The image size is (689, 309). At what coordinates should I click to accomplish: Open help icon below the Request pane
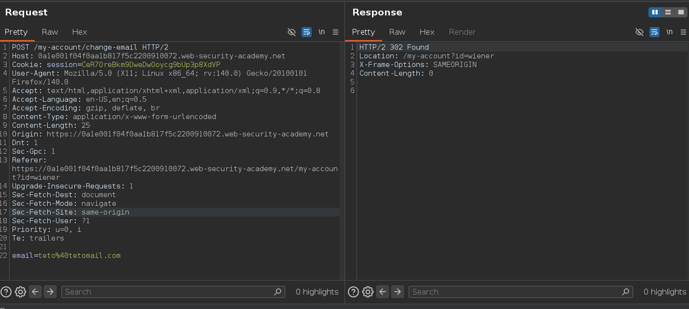pos(6,292)
